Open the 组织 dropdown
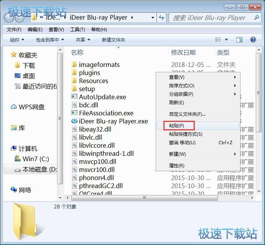Image resolution: width=265 pixels, height=245 pixels. pyautogui.click(x=17, y=40)
